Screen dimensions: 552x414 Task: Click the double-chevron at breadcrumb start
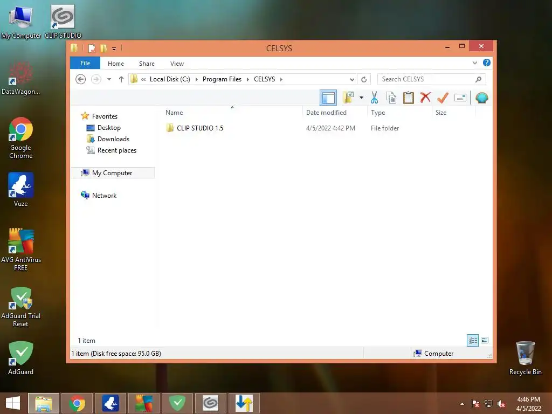[x=143, y=79]
